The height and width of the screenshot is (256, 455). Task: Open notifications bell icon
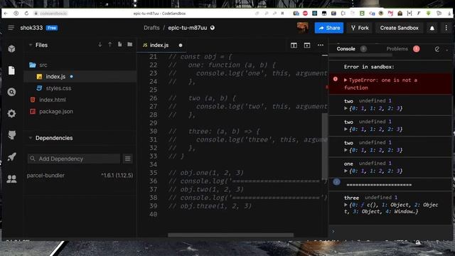(432, 28)
